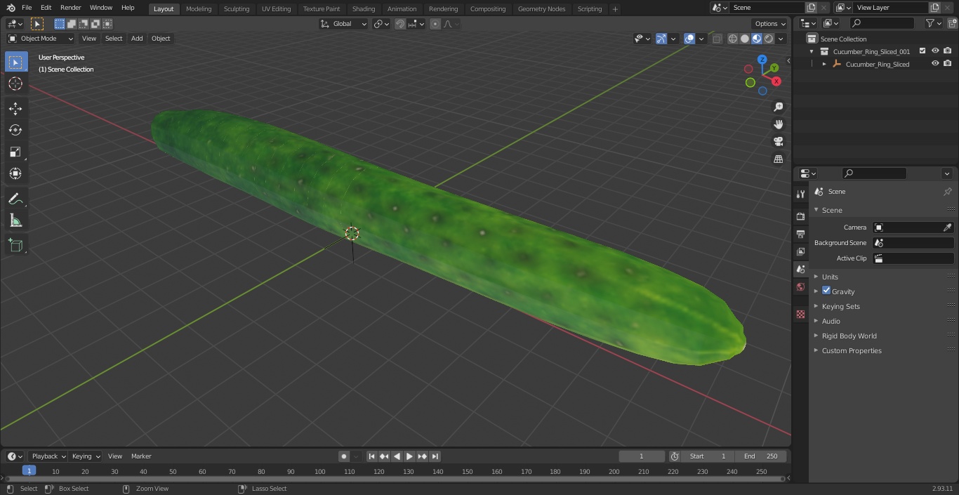Screen dimensions: 959x495
Task: Open the Tool properties tab
Action: click(800, 194)
